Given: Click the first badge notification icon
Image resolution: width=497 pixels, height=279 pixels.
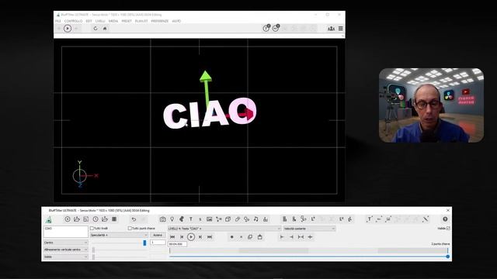Looking at the screenshot, I should click(266, 28).
